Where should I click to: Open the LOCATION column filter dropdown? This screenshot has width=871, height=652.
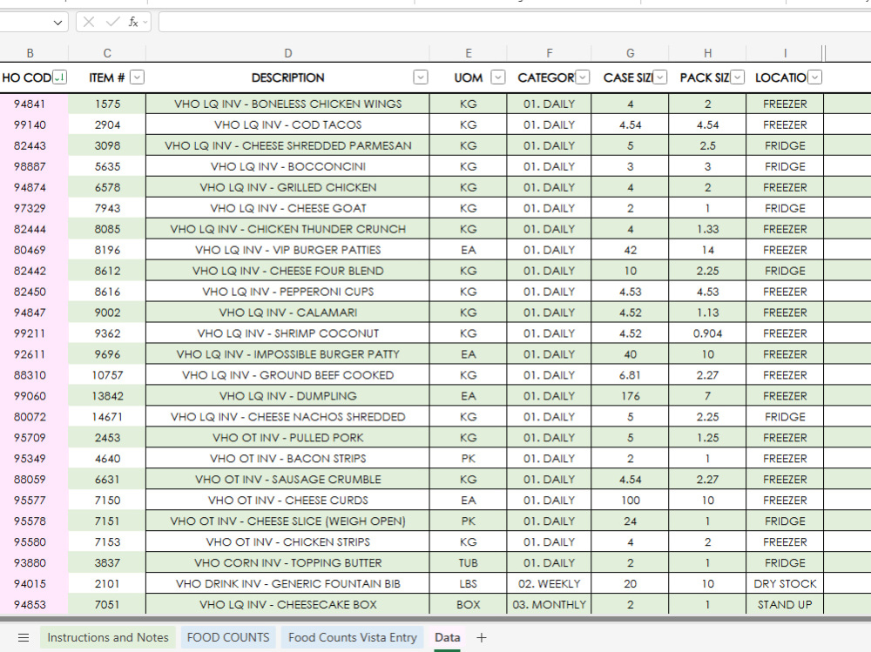click(815, 77)
